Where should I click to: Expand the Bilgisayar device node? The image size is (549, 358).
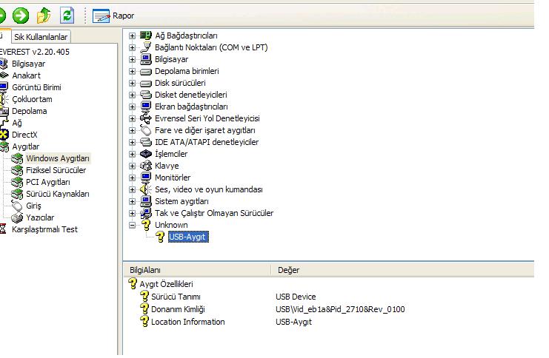point(132,59)
